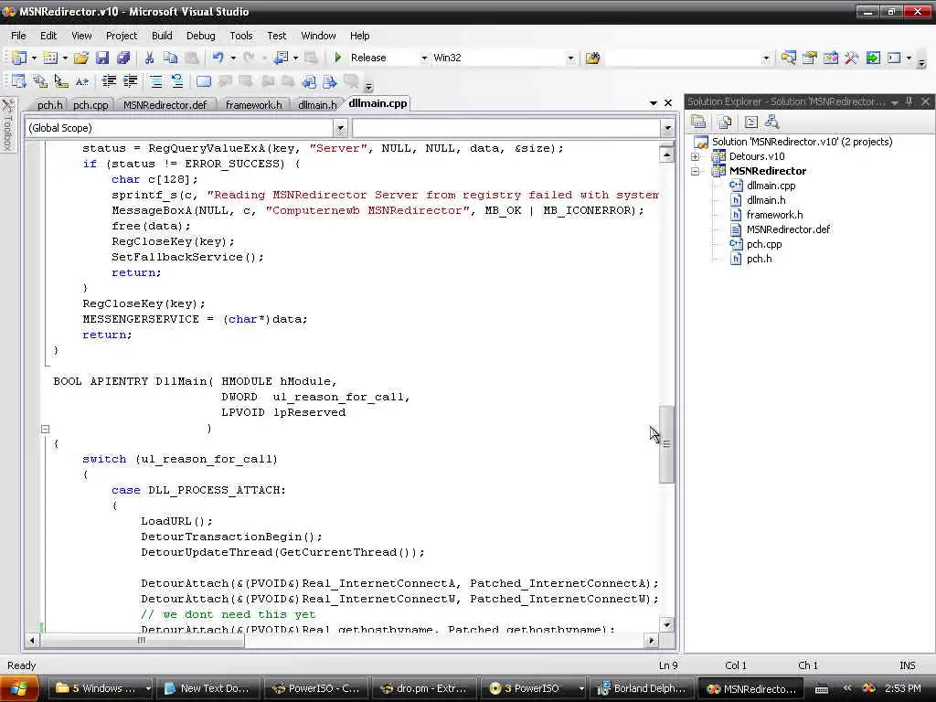Image resolution: width=936 pixels, height=702 pixels.
Task: Open the Find combo box dropdown arrow
Action: coord(766,58)
